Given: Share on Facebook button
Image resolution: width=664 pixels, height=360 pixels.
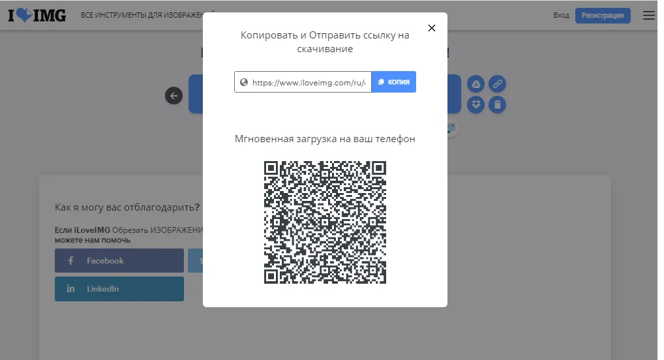Looking at the screenshot, I should click(119, 260).
